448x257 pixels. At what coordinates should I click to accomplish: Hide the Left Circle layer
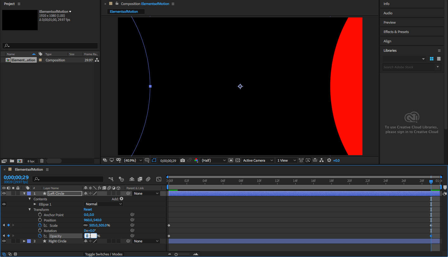pyautogui.click(x=4, y=193)
